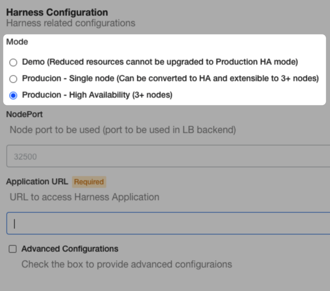Click into the Application URL text field
The height and width of the screenshot is (291, 330).
click(168, 223)
